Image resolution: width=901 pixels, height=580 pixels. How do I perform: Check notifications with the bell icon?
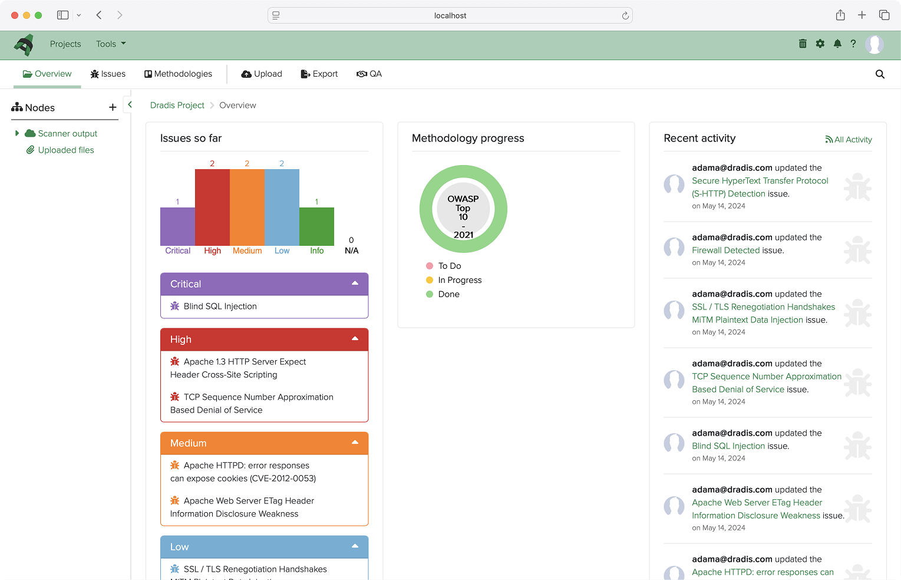(x=837, y=44)
